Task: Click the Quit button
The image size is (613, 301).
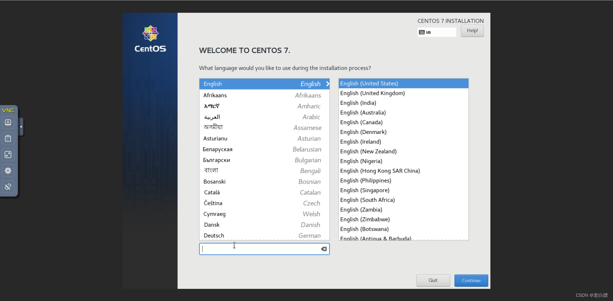Action: pos(433,281)
